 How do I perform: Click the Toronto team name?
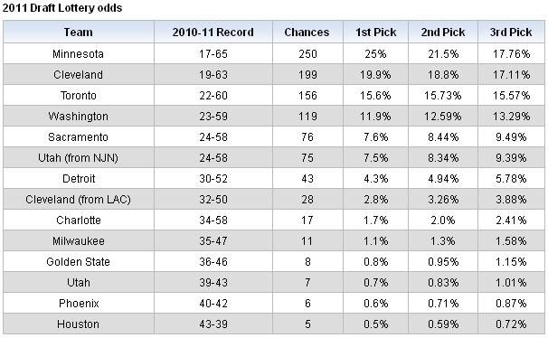[x=79, y=95]
